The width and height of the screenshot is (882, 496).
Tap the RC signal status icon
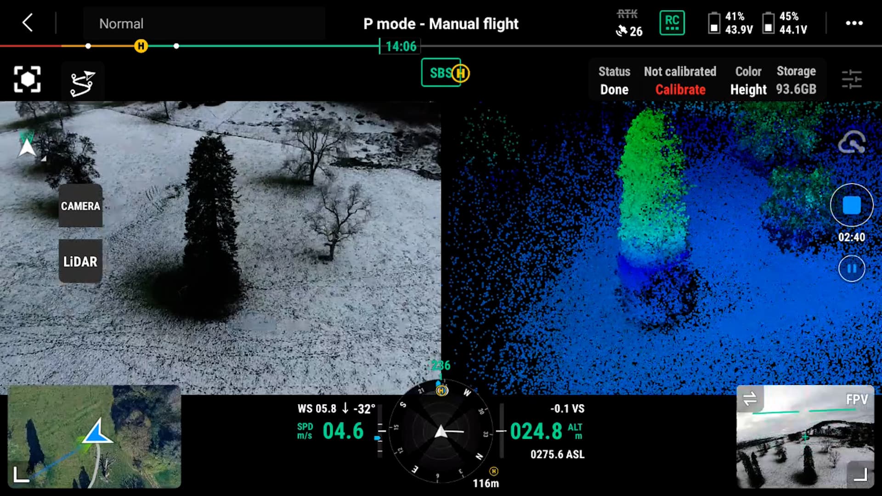(672, 23)
